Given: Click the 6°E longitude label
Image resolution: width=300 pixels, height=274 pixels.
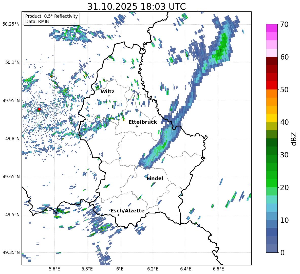Looking at the screenshot, I should [x=120, y=269].
